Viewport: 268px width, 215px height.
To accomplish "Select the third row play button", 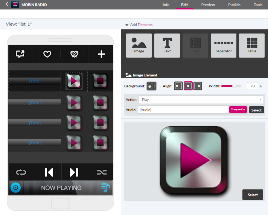I will pyautogui.click(x=74, y=123).
